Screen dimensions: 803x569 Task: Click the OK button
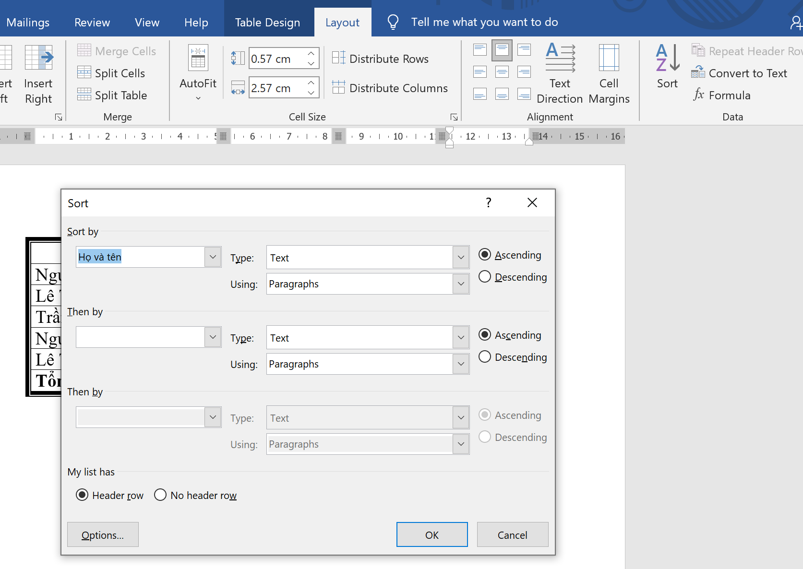pyautogui.click(x=432, y=534)
